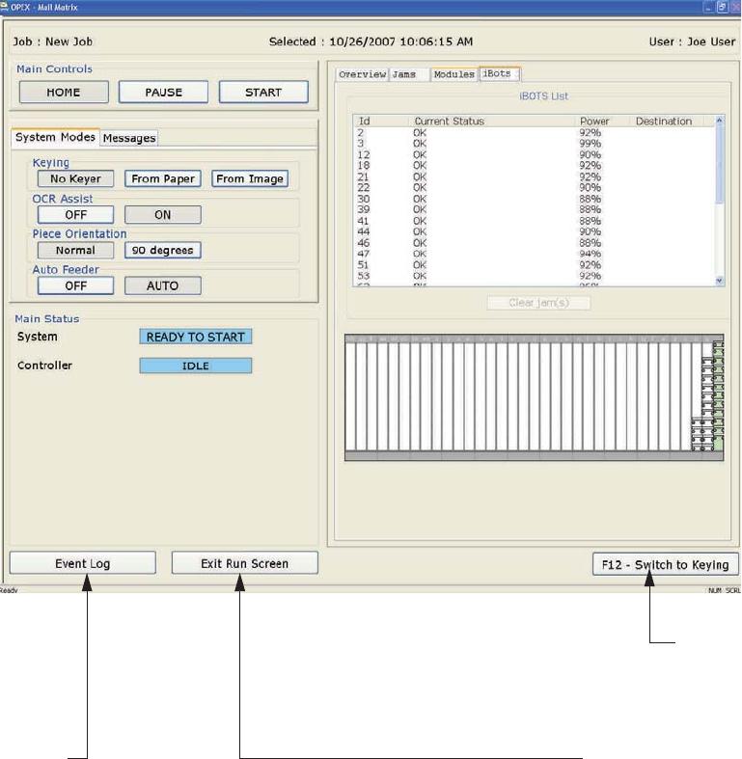Screen dimensions: 742x759
Task: Select the iBots tab
Action: (x=498, y=73)
